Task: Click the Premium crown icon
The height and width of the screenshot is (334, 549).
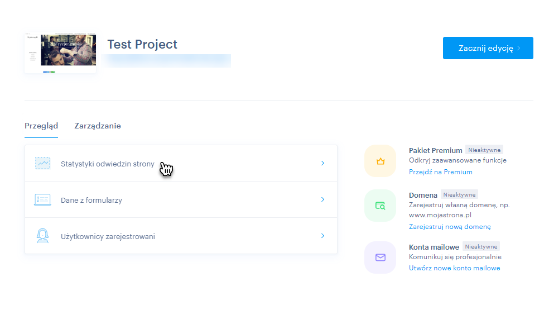Action: 381,161
